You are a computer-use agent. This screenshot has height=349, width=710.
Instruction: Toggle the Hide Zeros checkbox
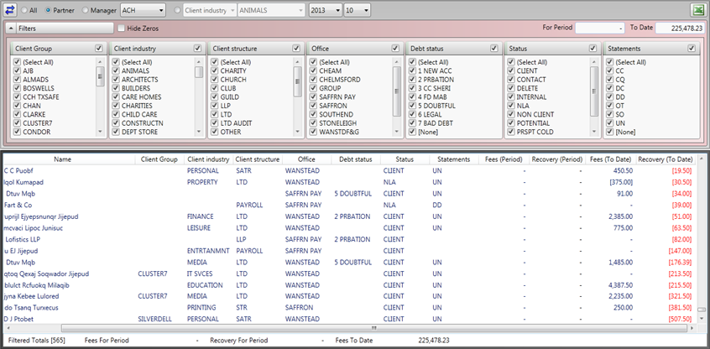tap(121, 28)
